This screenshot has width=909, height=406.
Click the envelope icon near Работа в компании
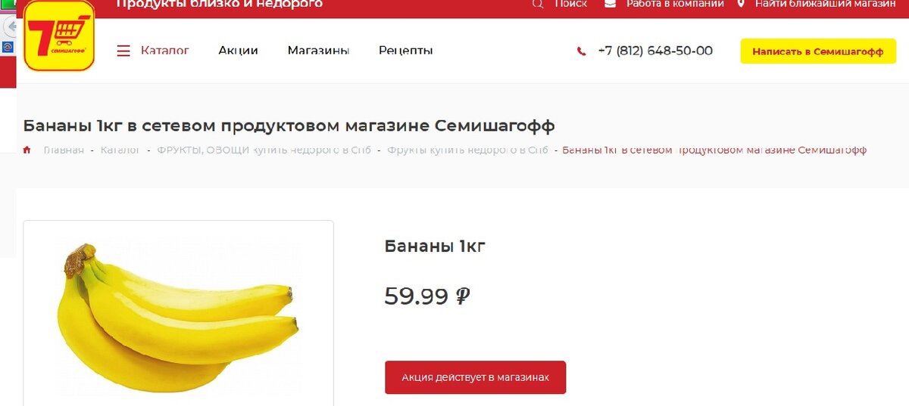tap(610, 4)
